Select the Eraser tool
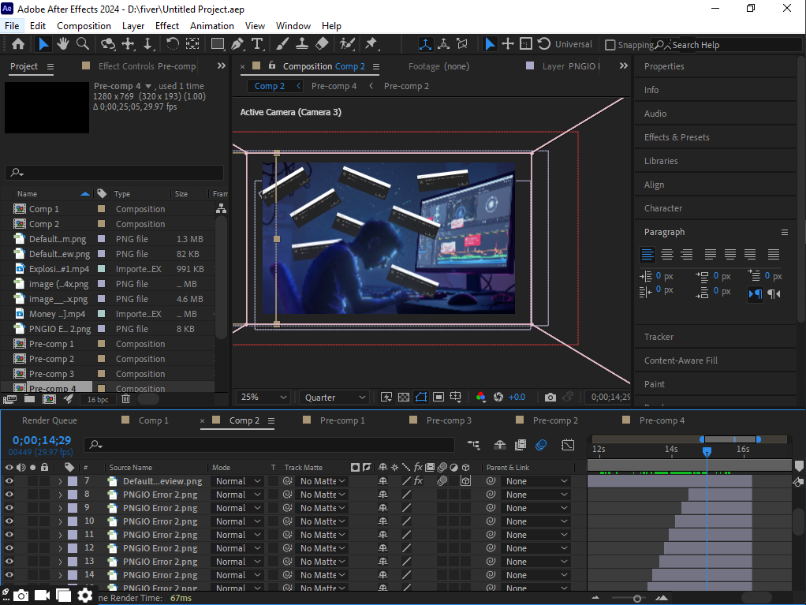This screenshot has height=605, width=806. tap(322, 44)
